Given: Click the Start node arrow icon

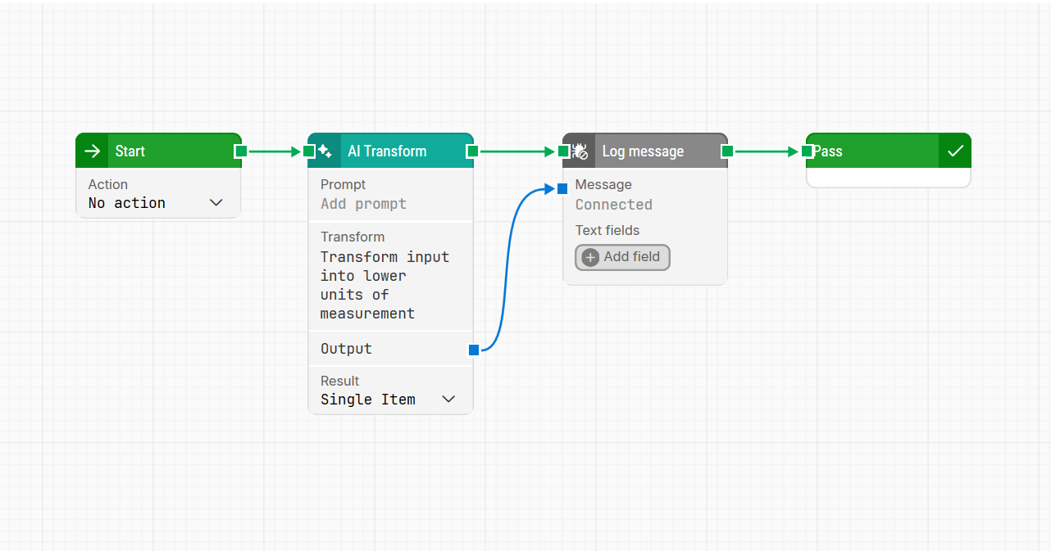Looking at the screenshot, I should (93, 151).
